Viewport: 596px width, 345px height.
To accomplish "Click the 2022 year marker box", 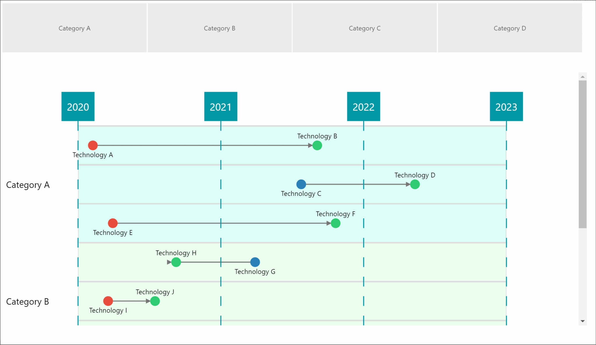I will [x=363, y=107].
